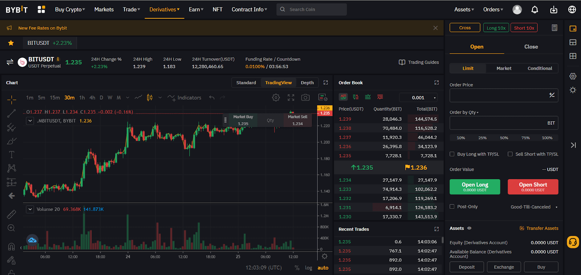Enable Buy Long with TP/SL
This screenshot has height=275, width=581.
(452, 154)
